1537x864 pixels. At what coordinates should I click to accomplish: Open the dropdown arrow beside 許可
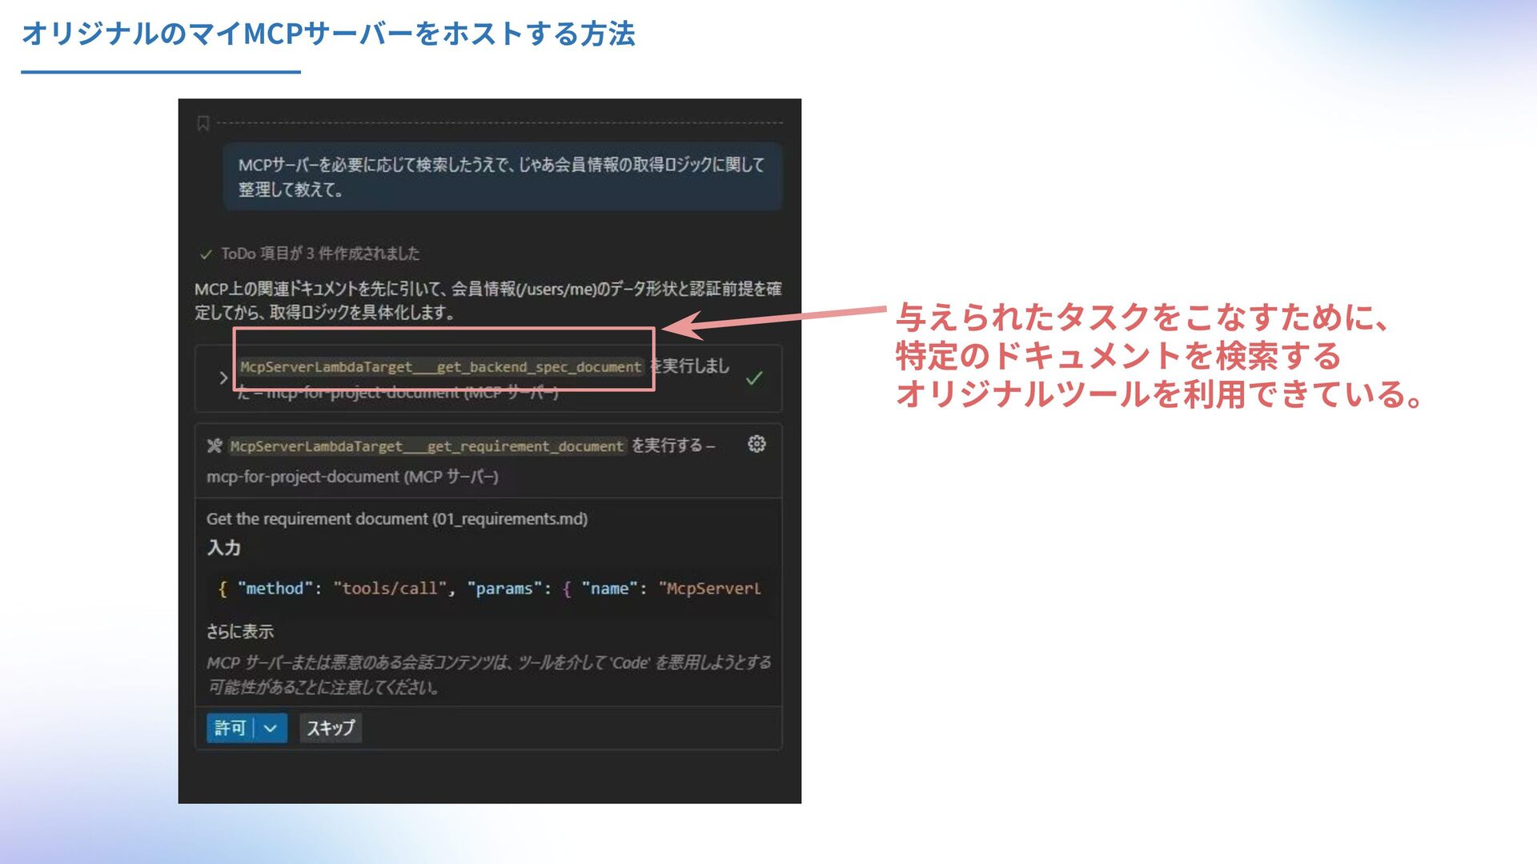[271, 728]
